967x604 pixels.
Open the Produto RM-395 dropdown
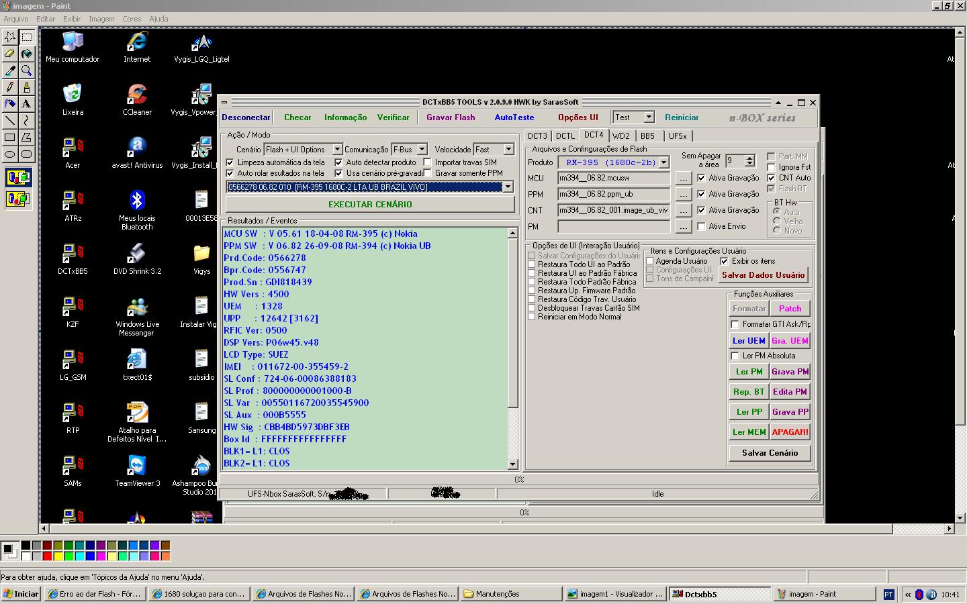click(663, 162)
